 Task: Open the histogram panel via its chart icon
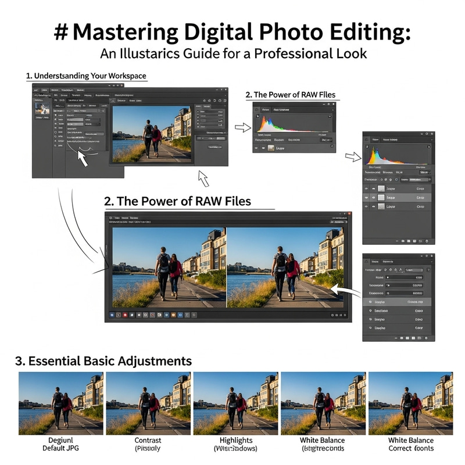[x=256, y=110]
